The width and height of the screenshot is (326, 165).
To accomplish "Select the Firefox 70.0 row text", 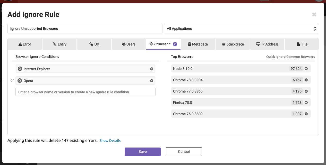I will [183, 103].
